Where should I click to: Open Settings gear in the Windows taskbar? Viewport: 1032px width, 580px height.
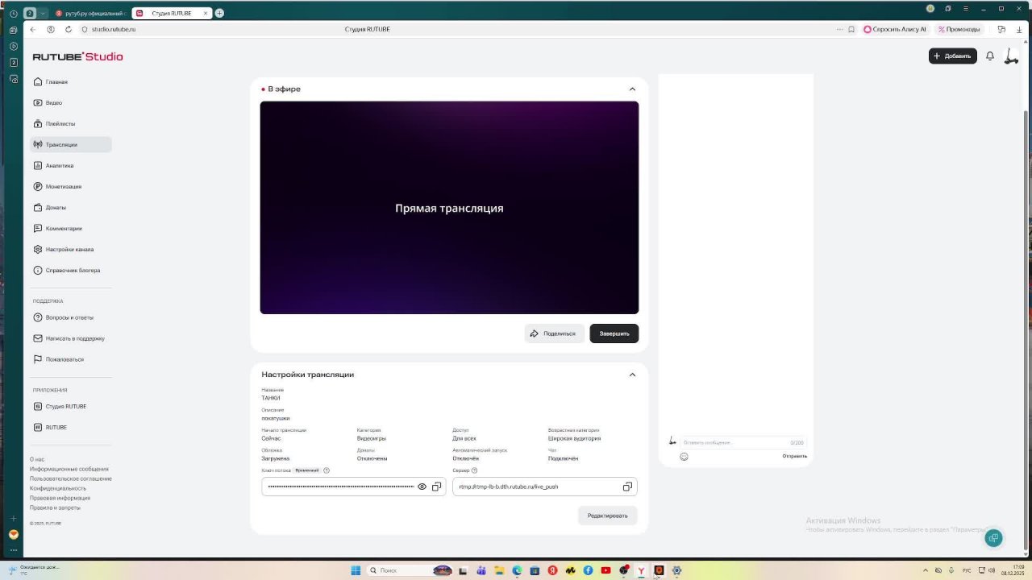(676, 570)
